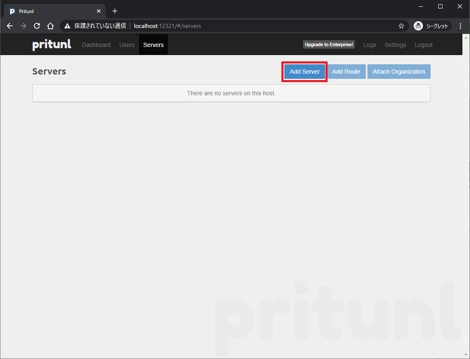
Task: Minimize the browser window
Action: tap(421, 6)
